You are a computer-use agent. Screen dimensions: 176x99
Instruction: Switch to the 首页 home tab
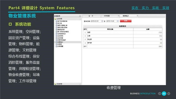tap(91, 16)
